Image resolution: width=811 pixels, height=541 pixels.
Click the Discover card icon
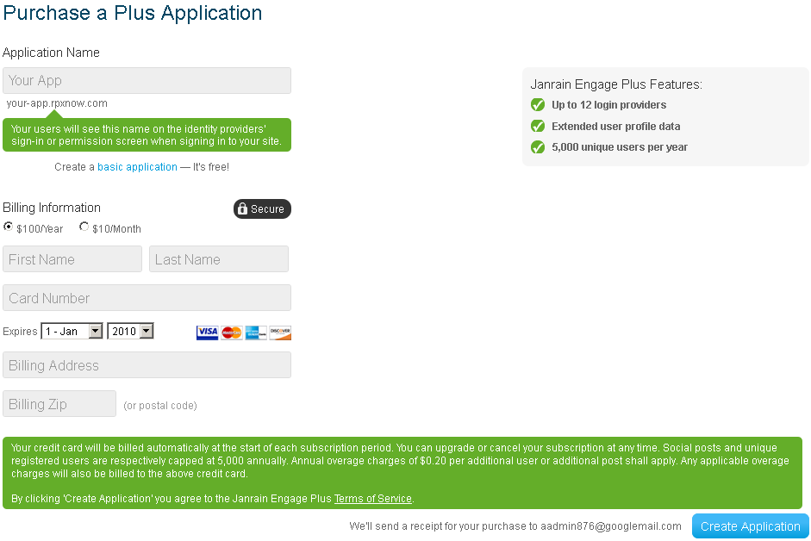pyautogui.click(x=280, y=333)
